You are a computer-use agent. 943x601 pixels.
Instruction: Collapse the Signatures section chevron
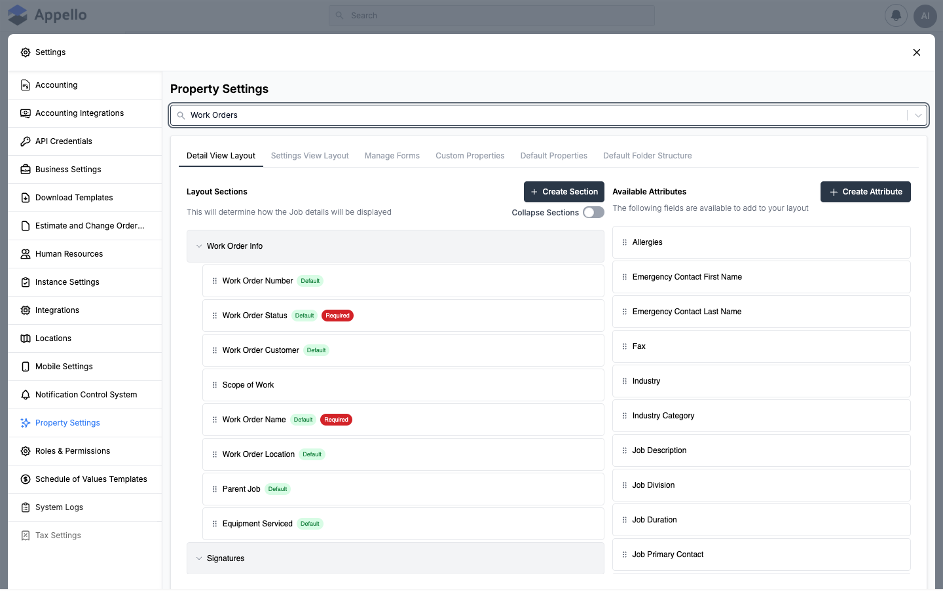point(199,558)
